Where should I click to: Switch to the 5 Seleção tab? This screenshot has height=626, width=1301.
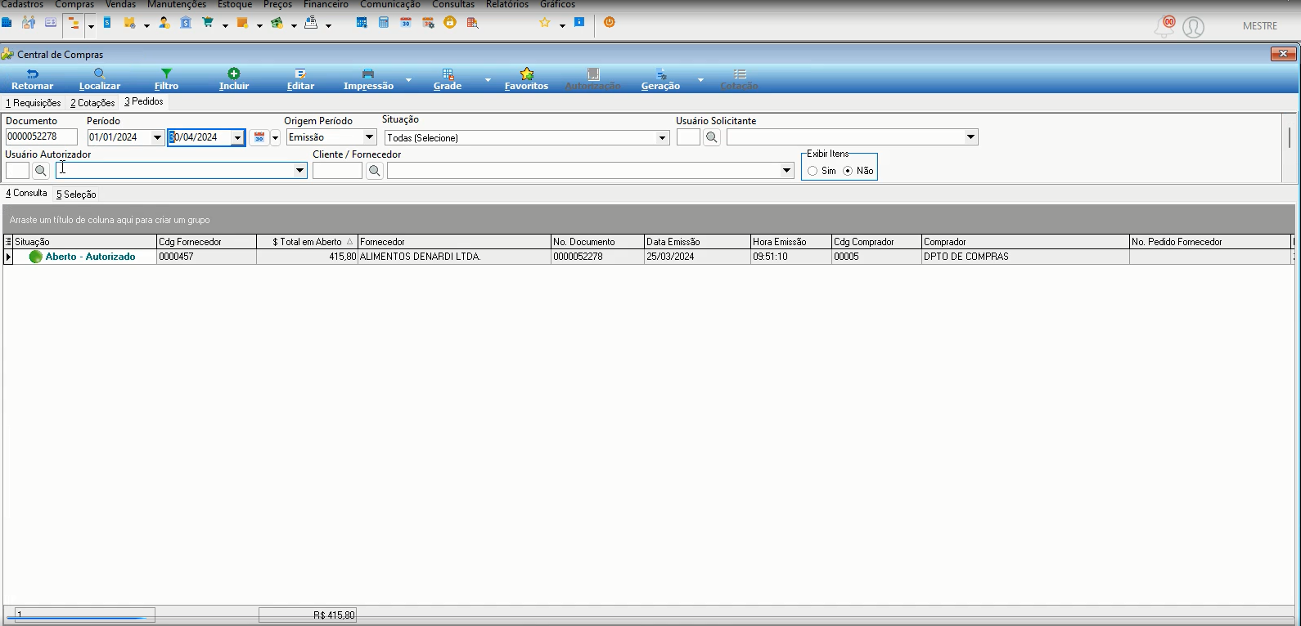(x=76, y=195)
